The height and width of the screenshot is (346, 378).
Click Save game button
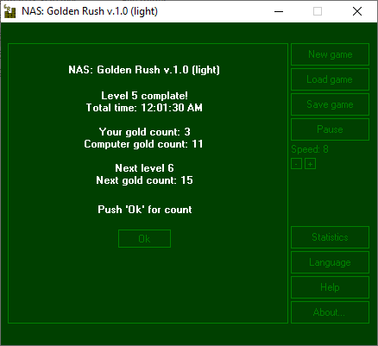point(330,104)
